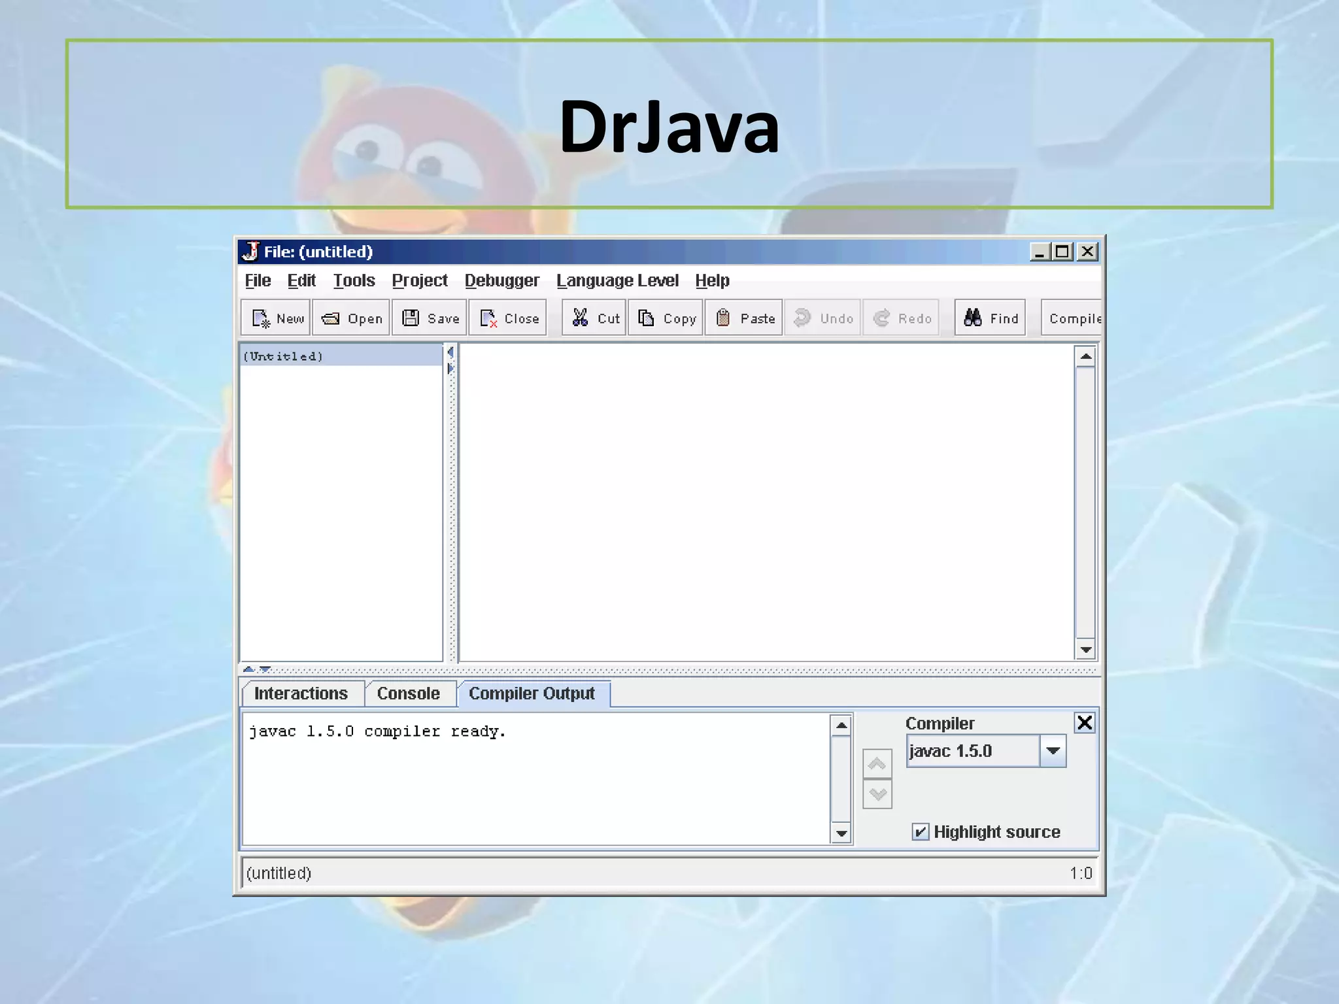Toggle the Highlight source checkbox
Screen dimensions: 1339x1004
(920, 831)
